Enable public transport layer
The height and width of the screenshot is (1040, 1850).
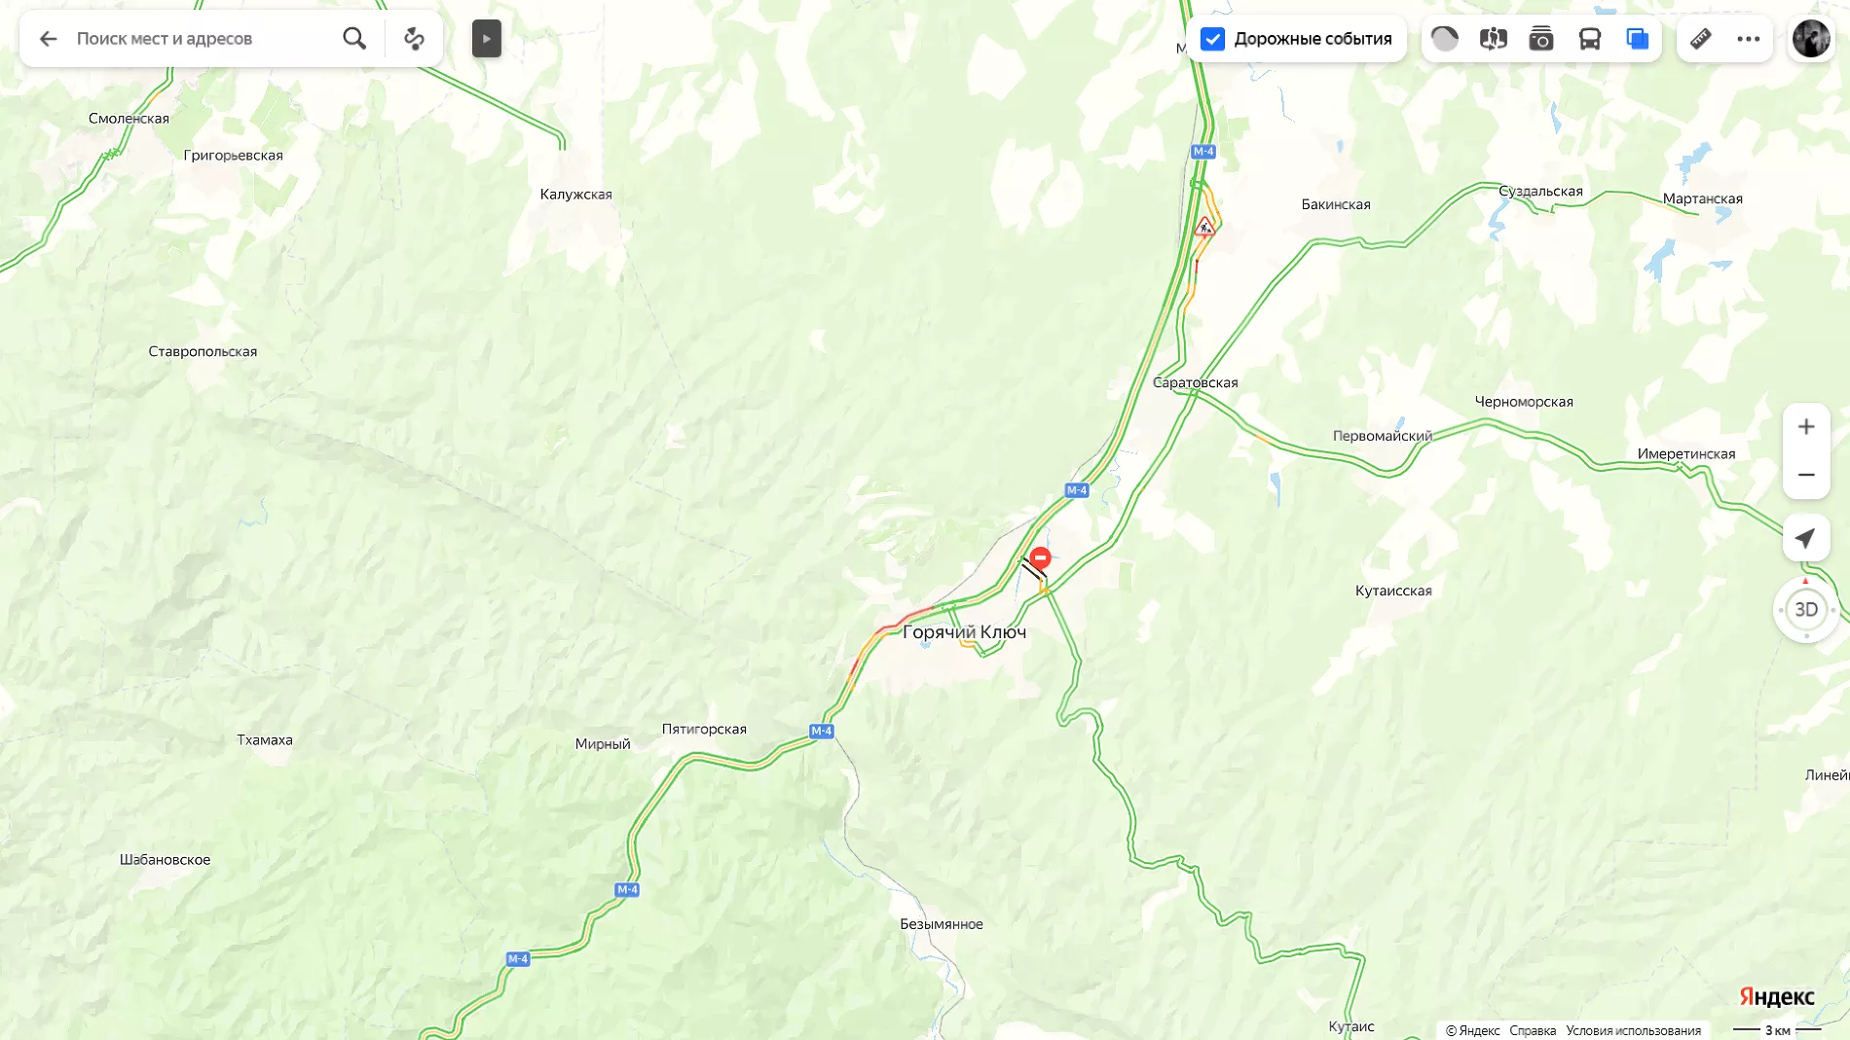1590,39
